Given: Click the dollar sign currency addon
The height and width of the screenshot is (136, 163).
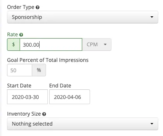Looking at the screenshot, I should 13,44.
